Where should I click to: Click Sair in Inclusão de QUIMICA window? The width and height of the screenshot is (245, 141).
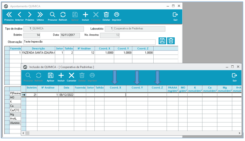(235, 77)
